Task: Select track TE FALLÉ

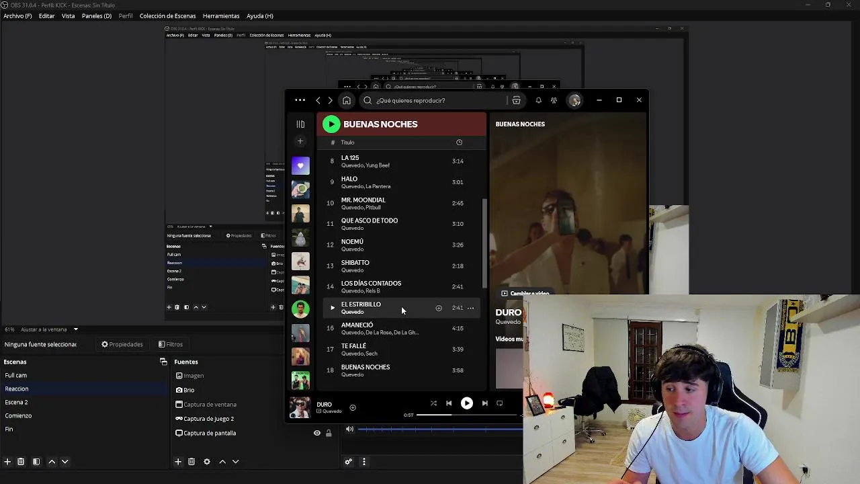Action: pyautogui.click(x=401, y=350)
